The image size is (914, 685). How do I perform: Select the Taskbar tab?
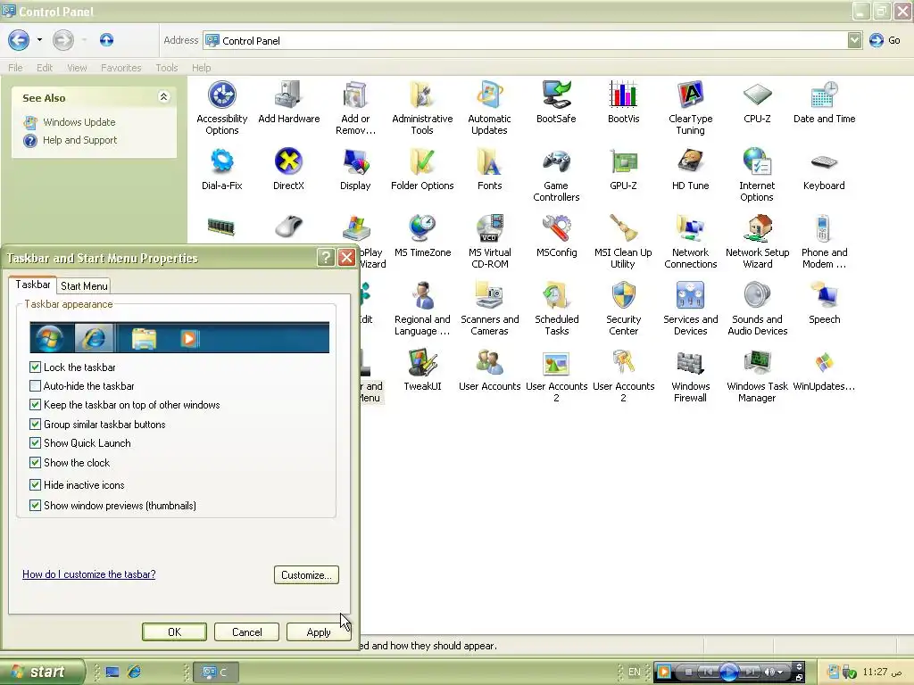pyautogui.click(x=33, y=285)
